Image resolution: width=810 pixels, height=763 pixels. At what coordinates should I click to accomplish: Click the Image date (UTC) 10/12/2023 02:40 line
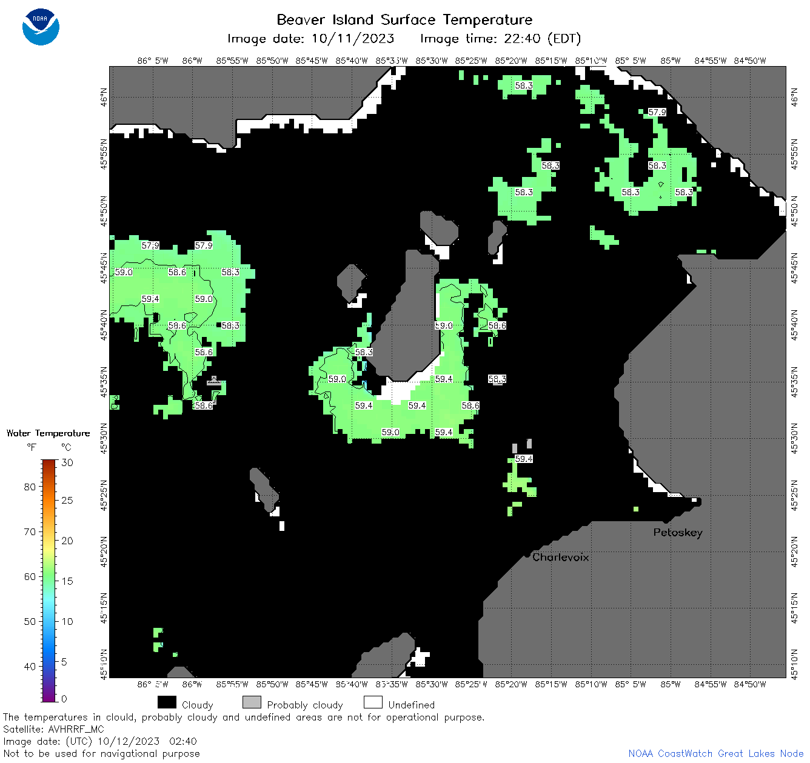(100, 741)
